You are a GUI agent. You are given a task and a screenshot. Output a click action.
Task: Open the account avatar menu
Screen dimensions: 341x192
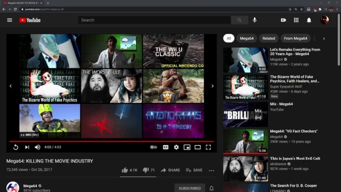[x=325, y=20]
